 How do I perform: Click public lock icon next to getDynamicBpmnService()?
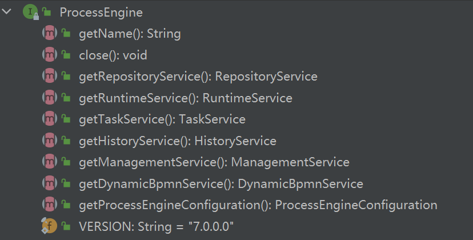66,183
